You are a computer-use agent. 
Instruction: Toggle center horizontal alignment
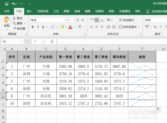[97, 27]
